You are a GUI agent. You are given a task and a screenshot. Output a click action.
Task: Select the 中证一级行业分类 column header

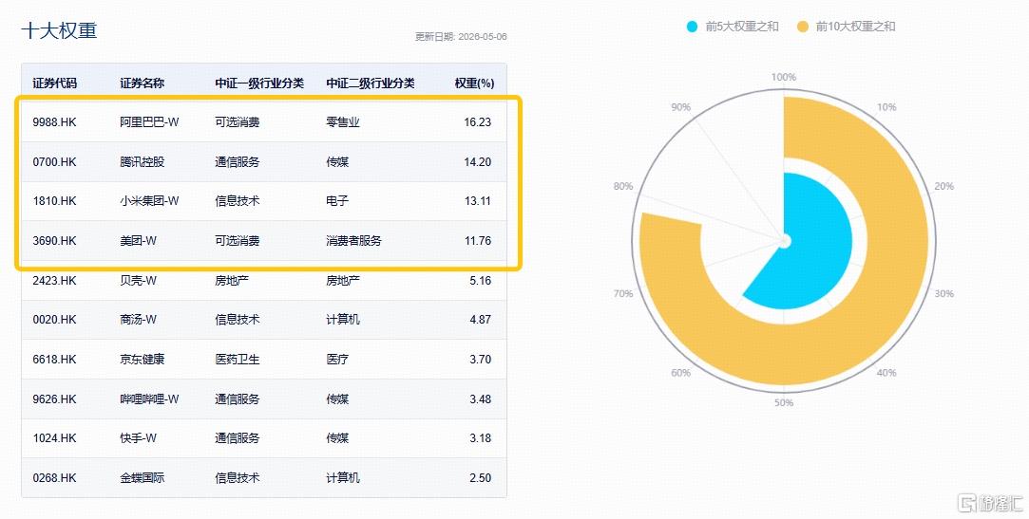259,83
